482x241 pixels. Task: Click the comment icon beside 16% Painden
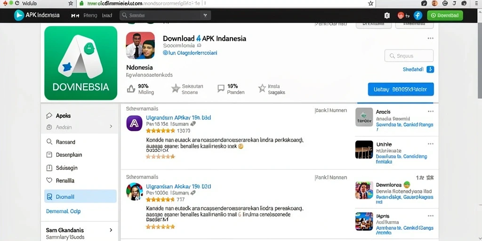221,88
